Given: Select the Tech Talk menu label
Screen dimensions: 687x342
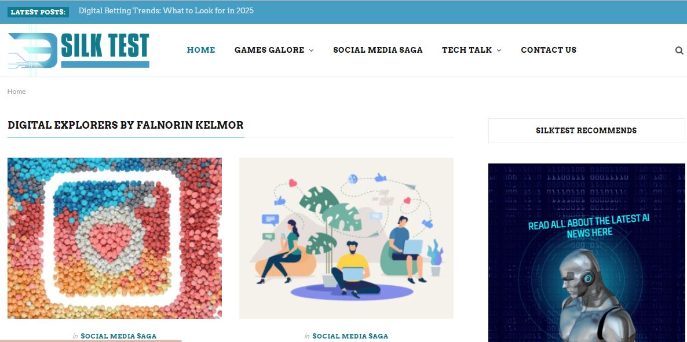Looking at the screenshot, I should (x=467, y=50).
